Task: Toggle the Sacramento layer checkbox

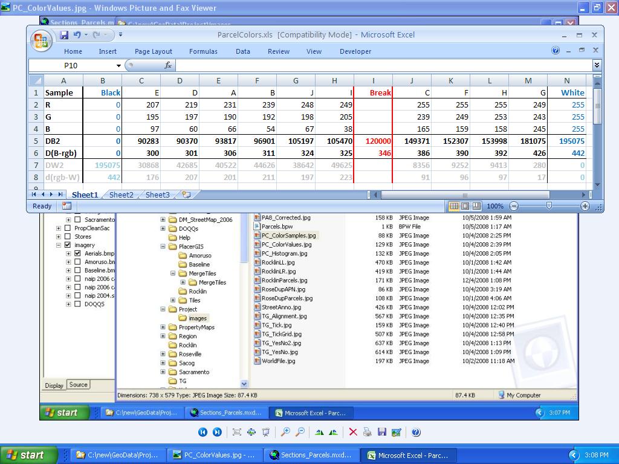Action: coord(78,220)
